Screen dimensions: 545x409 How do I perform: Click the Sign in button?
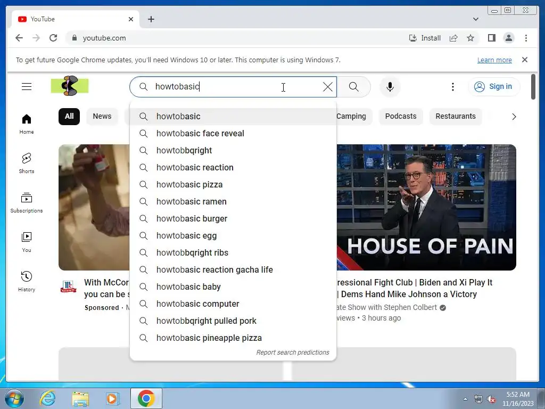494,87
